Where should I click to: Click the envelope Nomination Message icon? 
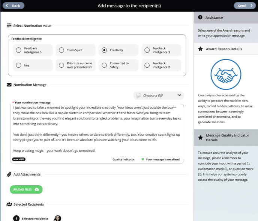(x=9, y=85)
